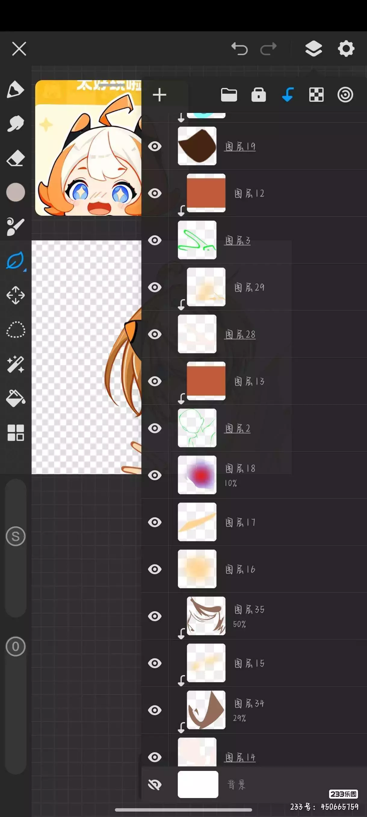Show the hidden 背景 background layer
The image size is (367, 817).
(x=155, y=784)
